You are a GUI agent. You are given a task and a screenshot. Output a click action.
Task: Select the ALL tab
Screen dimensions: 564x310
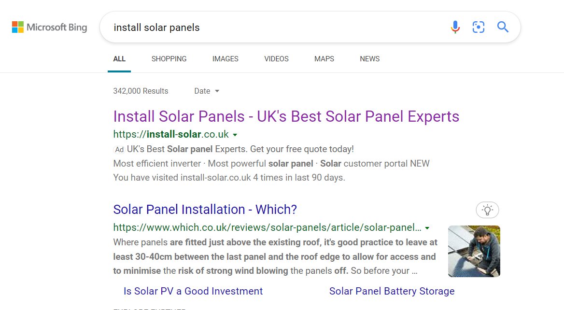coord(119,59)
